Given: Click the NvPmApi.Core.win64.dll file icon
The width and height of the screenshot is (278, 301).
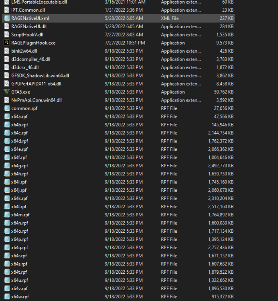Looking at the screenshot, I should (x=6, y=100).
